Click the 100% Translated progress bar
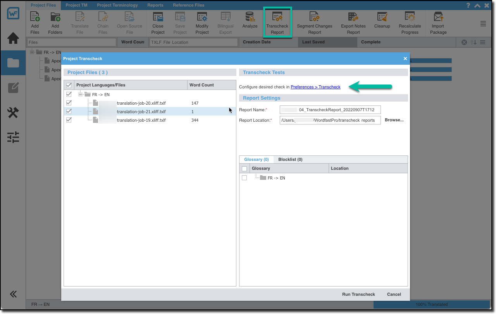496x314 pixels. (432, 304)
